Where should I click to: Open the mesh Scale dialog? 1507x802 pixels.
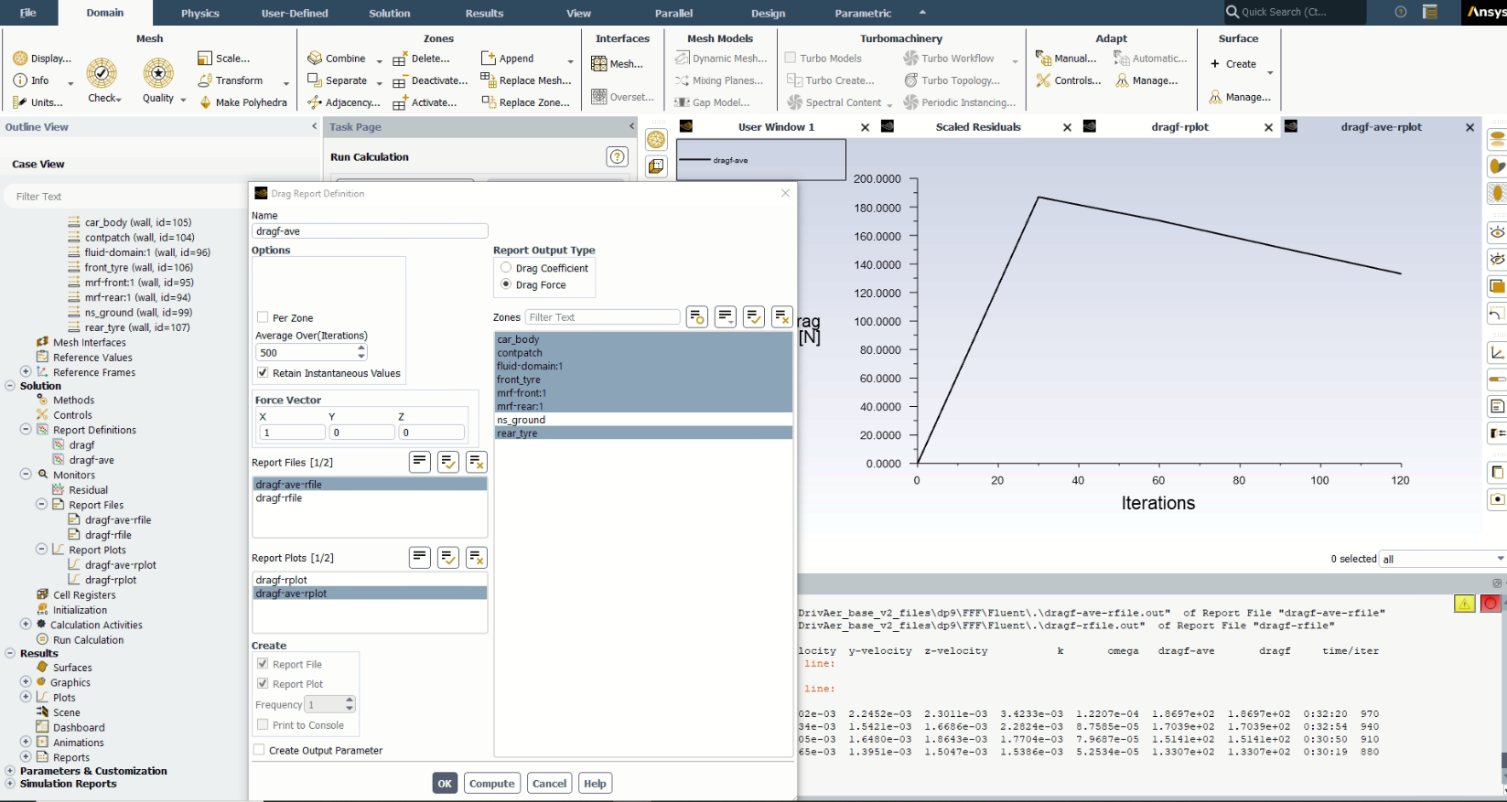224,59
